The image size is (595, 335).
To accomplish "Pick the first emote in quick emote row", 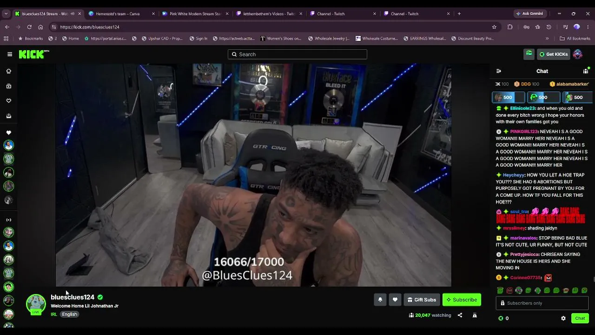I will click(x=500, y=290).
